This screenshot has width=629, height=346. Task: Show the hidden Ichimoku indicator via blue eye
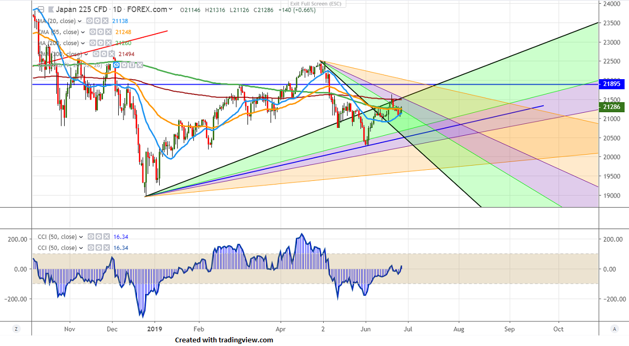coord(116,65)
